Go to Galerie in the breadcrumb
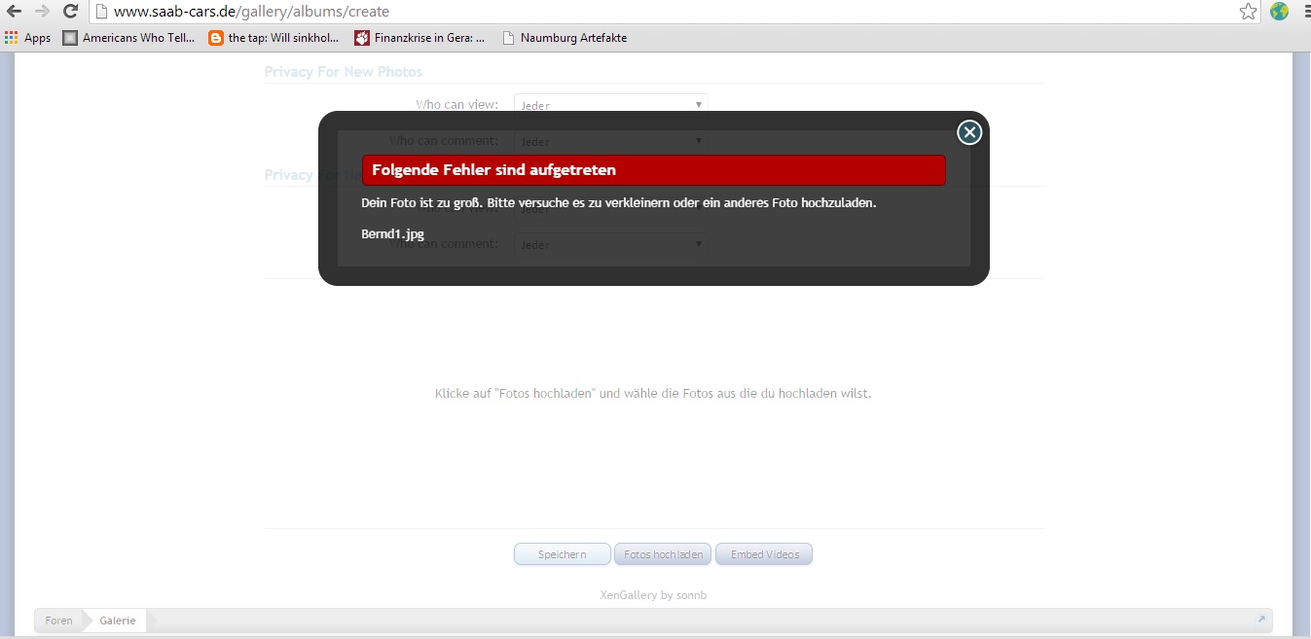The height and width of the screenshot is (639, 1311). pos(118,621)
